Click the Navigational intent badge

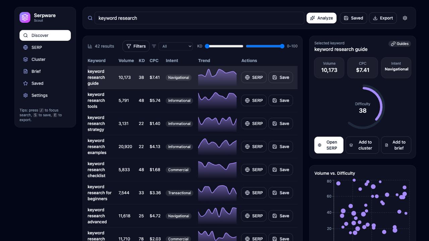point(178,77)
